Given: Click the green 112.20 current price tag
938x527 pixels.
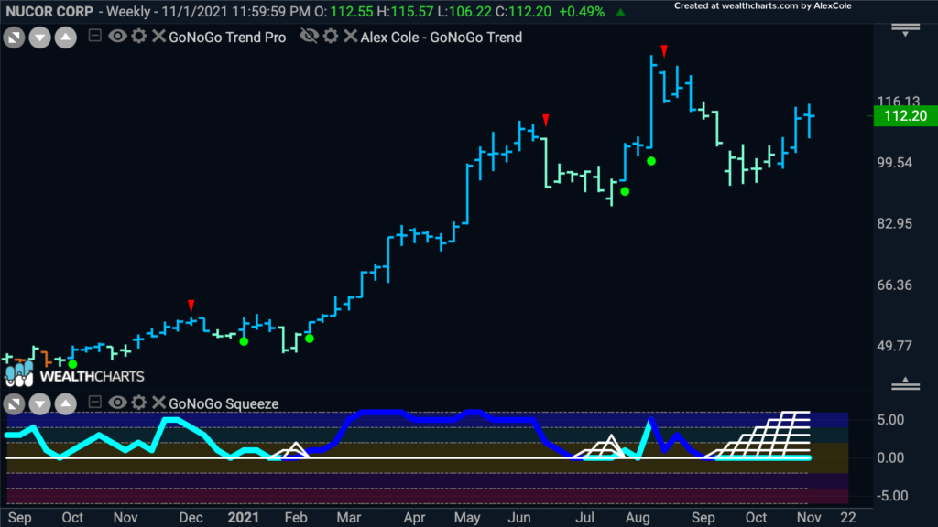Looking at the screenshot, I should coord(905,116).
